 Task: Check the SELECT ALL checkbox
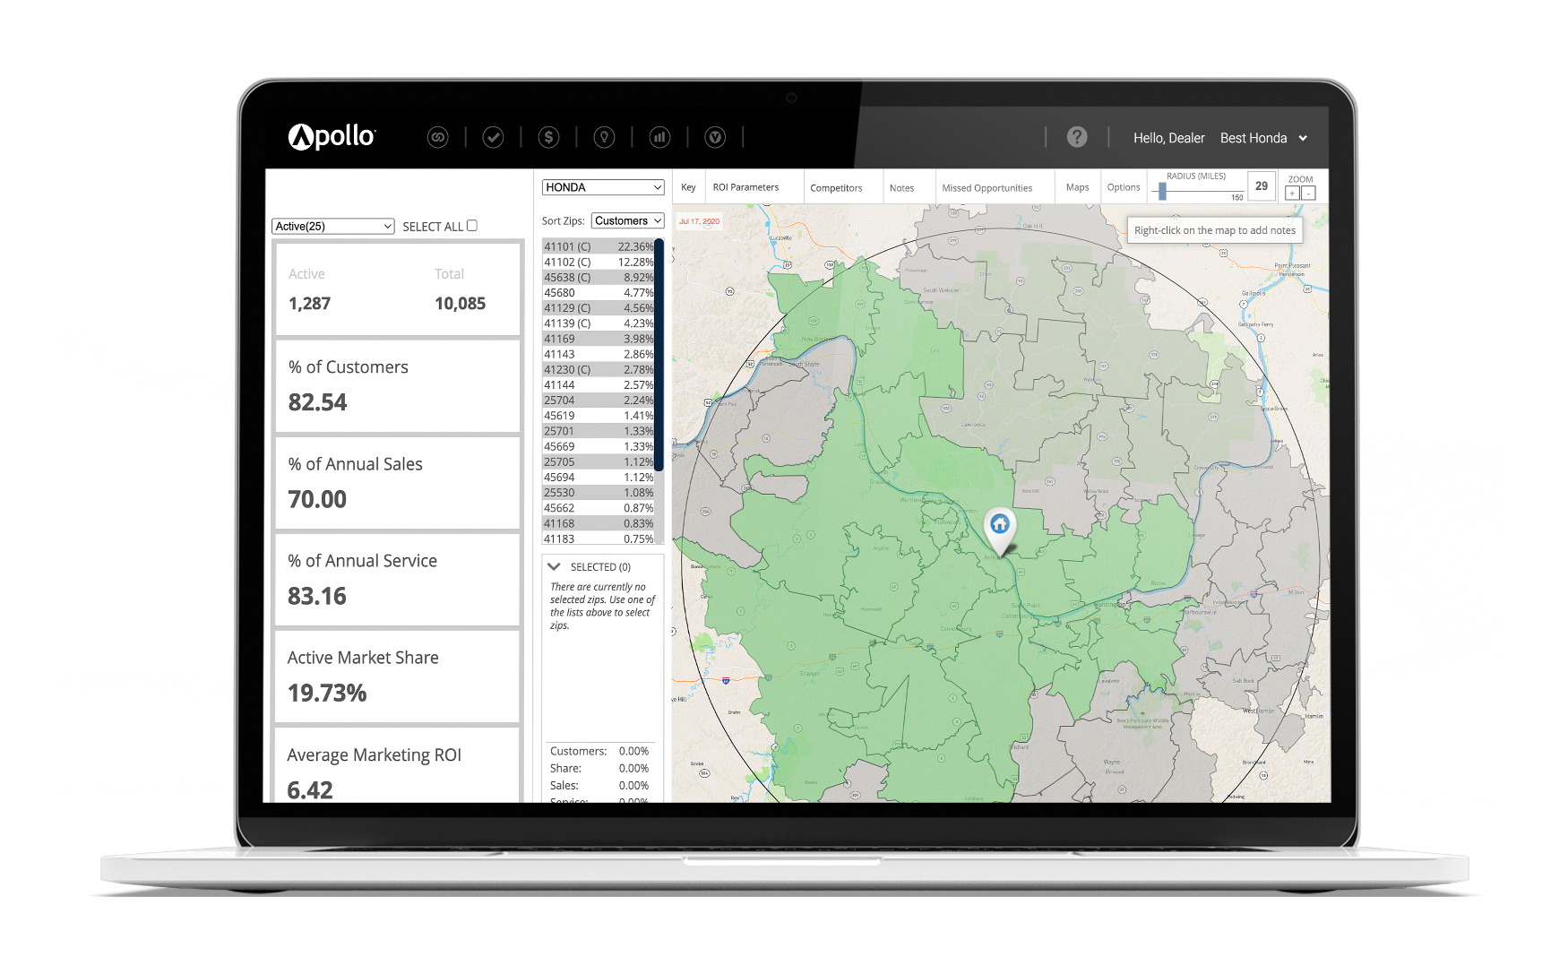coord(472,226)
